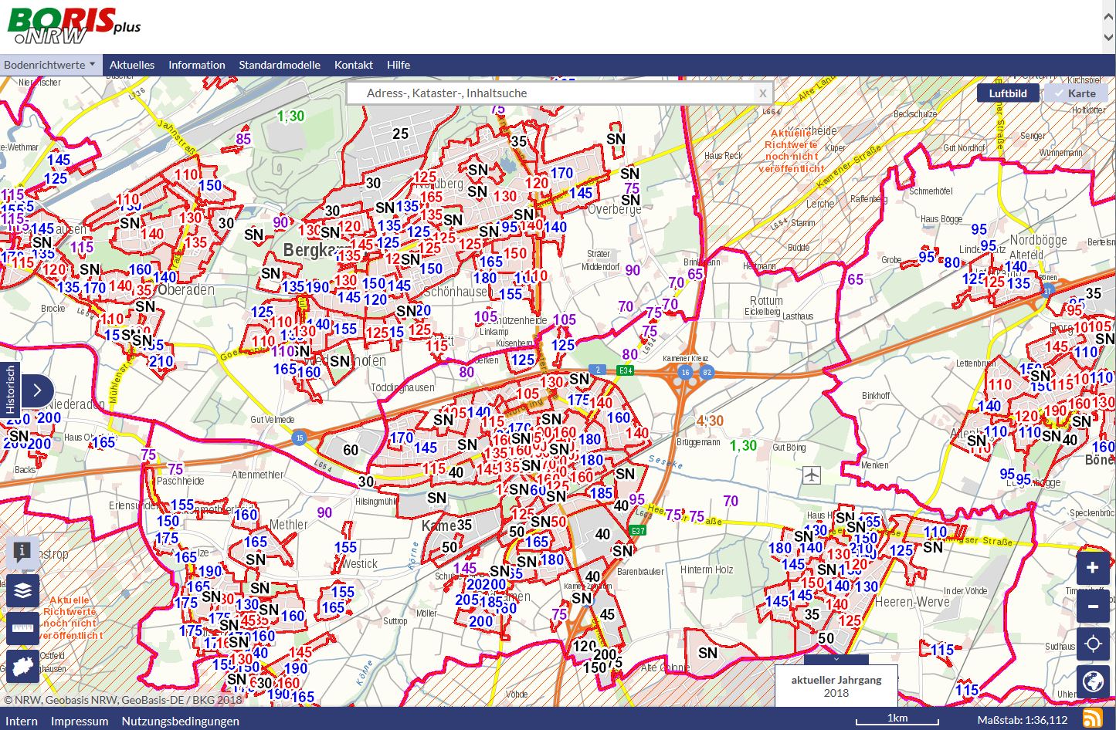Expand the Historisch side panel arrow
Image resolution: width=1116 pixels, height=730 pixels.
pyautogui.click(x=36, y=390)
